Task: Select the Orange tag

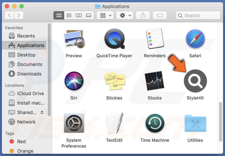Action: click(24, 151)
